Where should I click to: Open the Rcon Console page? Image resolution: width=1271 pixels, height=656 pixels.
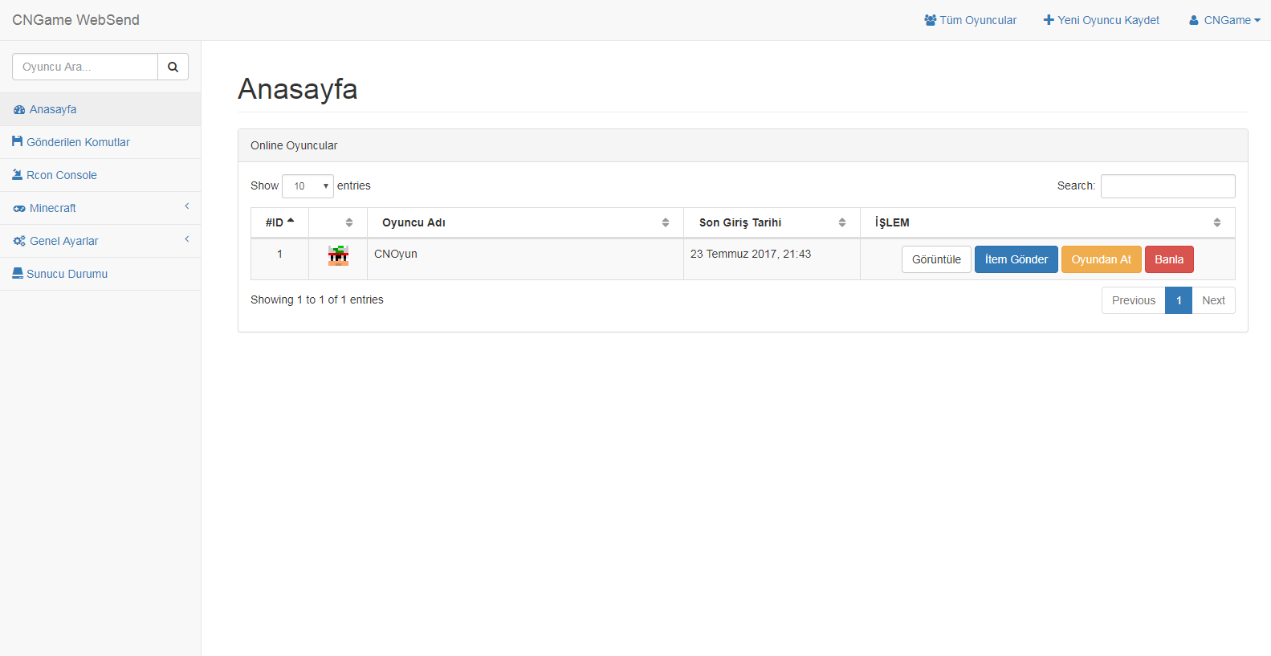click(x=100, y=175)
